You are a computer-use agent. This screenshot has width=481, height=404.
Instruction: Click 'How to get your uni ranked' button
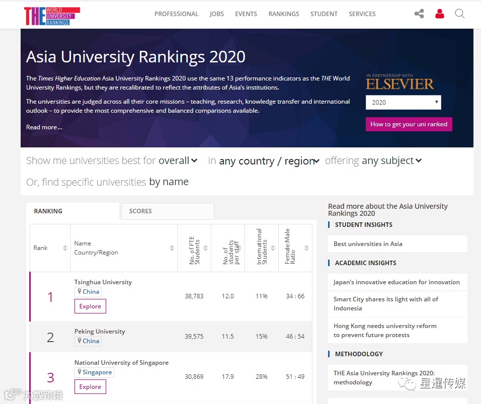[x=409, y=124]
